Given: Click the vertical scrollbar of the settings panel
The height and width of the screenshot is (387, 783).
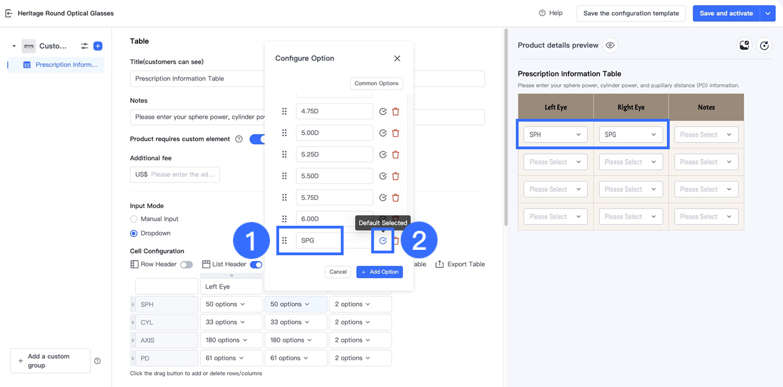Looking at the screenshot, I should tap(506, 129).
